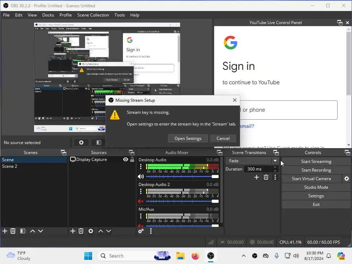The image size is (352, 264).
Task: Close the Missing Stream Setup dialog
Action: [x=234, y=100]
